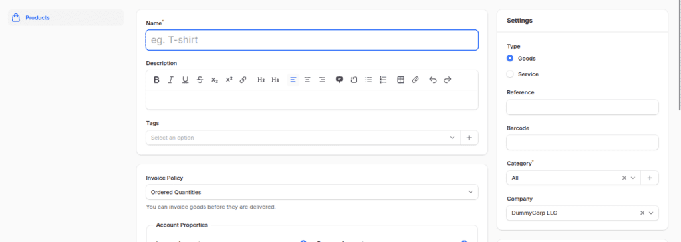
Task: Undo the last description edit
Action: click(432, 80)
